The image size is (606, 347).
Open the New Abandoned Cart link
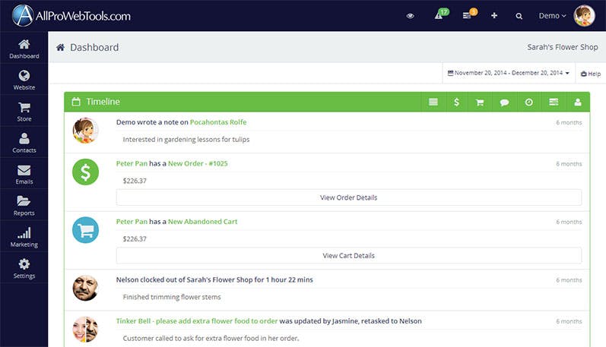coord(202,222)
